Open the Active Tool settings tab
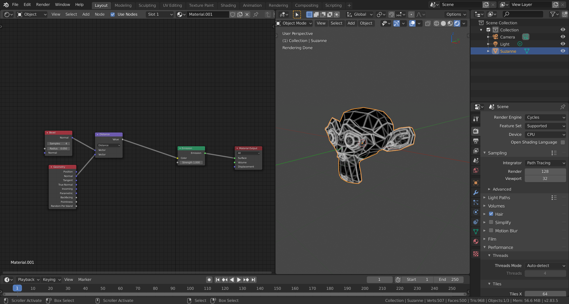Image resolution: width=569 pixels, height=304 pixels. [476, 119]
